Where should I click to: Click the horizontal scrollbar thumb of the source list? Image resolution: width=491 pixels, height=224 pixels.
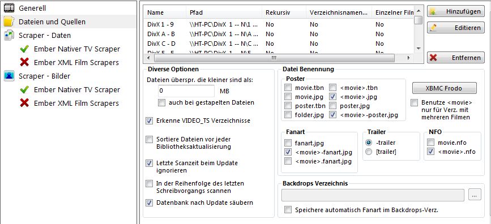(274, 58)
